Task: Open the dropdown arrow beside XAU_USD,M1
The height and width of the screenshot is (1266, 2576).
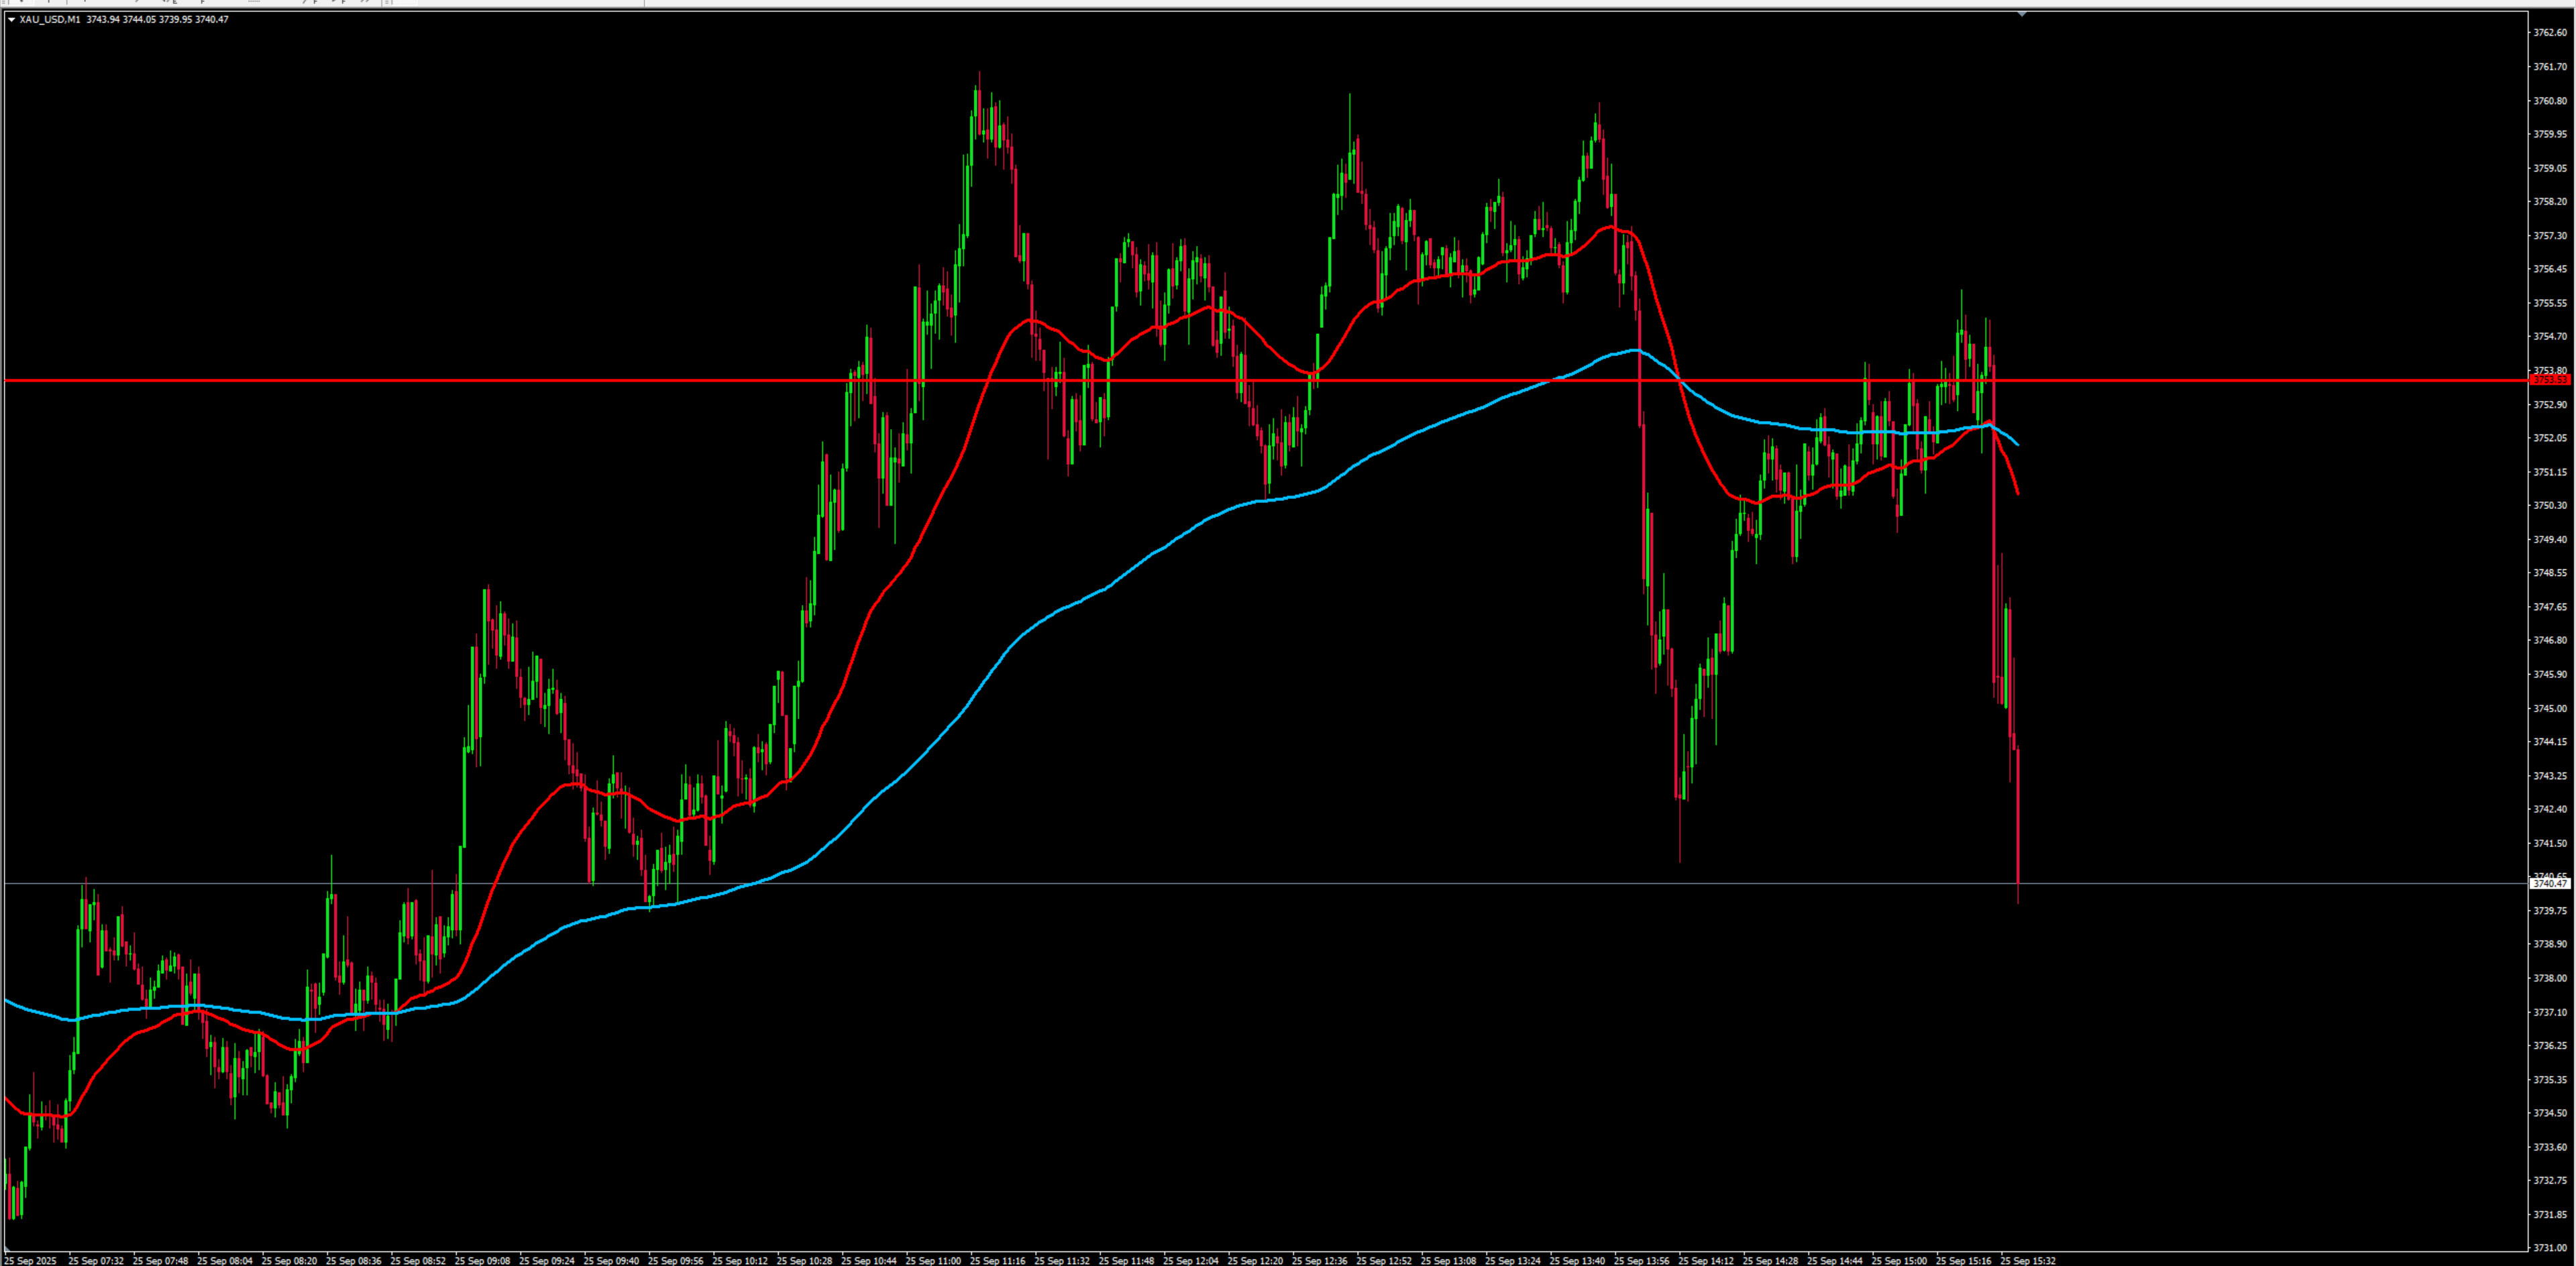Action: tap(11, 19)
